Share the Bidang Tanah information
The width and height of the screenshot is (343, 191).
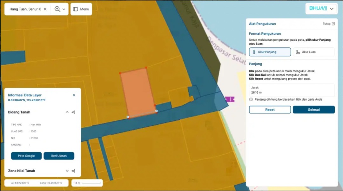[73, 112]
